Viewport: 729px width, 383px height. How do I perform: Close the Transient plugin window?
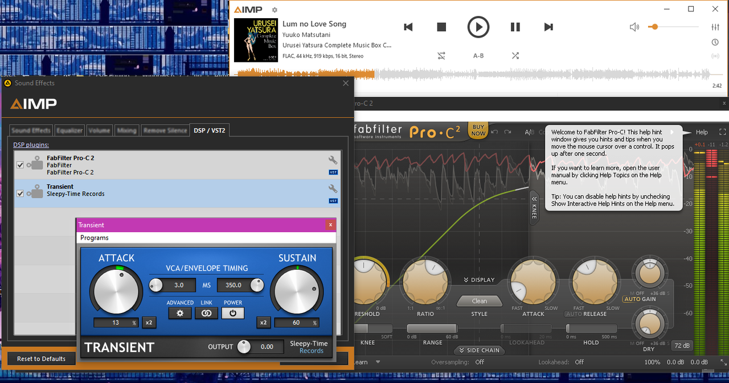(x=330, y=225)
